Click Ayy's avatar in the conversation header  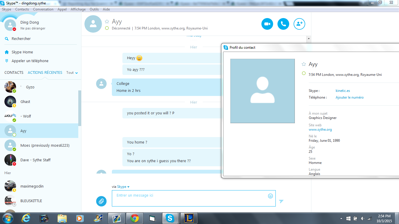(x=93, y=24)
